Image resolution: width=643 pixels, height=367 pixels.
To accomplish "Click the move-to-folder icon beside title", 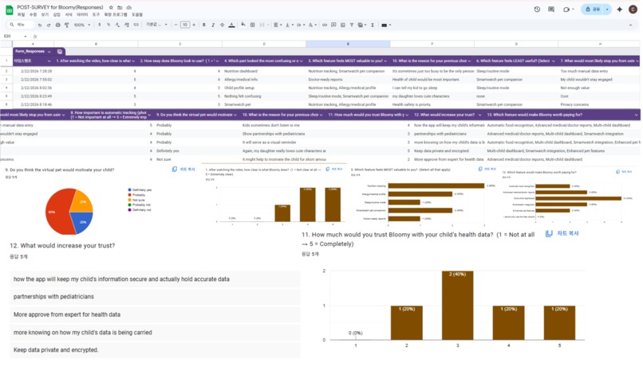I will click(120, 7).
